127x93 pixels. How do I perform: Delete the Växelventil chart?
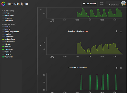117,68
